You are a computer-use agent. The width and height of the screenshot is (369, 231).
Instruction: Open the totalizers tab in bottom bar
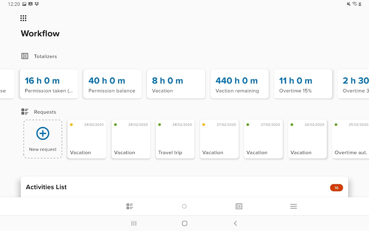[239, 206]
